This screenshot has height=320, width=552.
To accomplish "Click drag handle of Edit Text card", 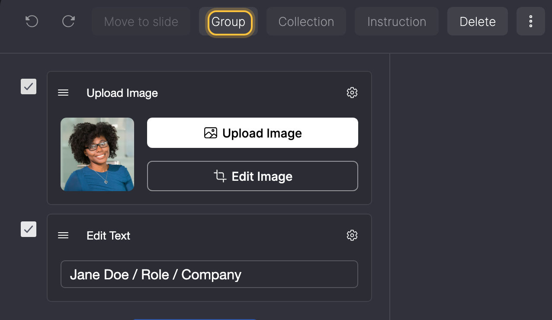I will click(x=63, y=235).
